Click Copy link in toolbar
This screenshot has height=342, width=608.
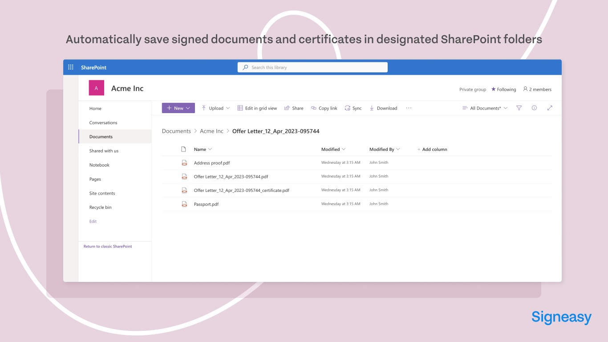[324, 108]
